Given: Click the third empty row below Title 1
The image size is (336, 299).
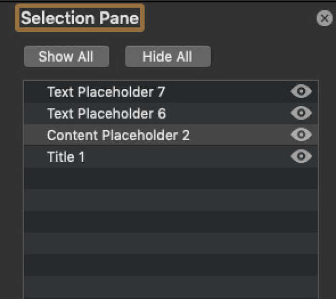Looking at the screenshot, I should pyautogui.click(x=171, y=221).
